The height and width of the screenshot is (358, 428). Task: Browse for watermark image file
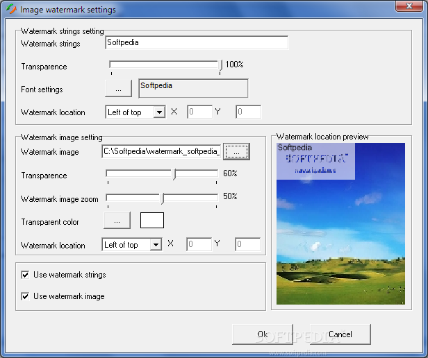coord(236,152)
